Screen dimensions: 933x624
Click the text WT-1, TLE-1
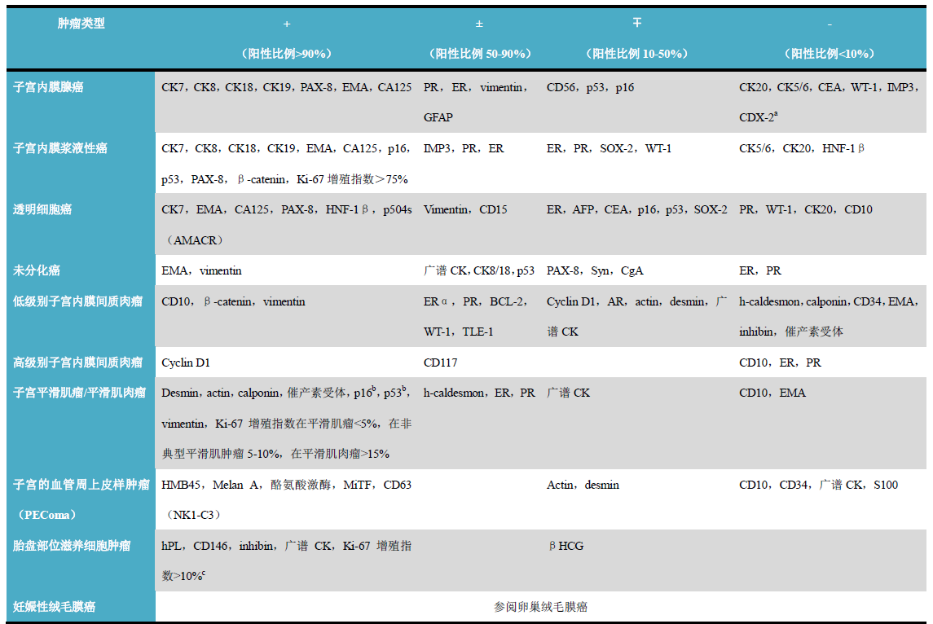458,332
